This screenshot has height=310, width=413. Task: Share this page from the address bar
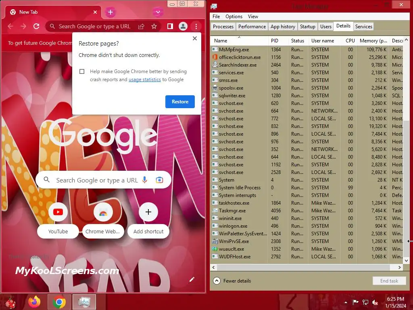[x=141, y=26]
